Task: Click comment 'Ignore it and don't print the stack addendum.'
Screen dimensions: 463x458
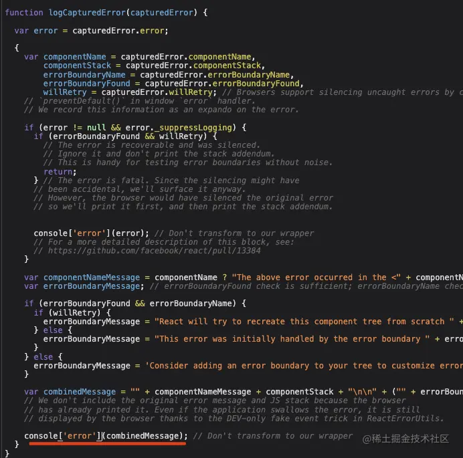Action: [159, 154]
